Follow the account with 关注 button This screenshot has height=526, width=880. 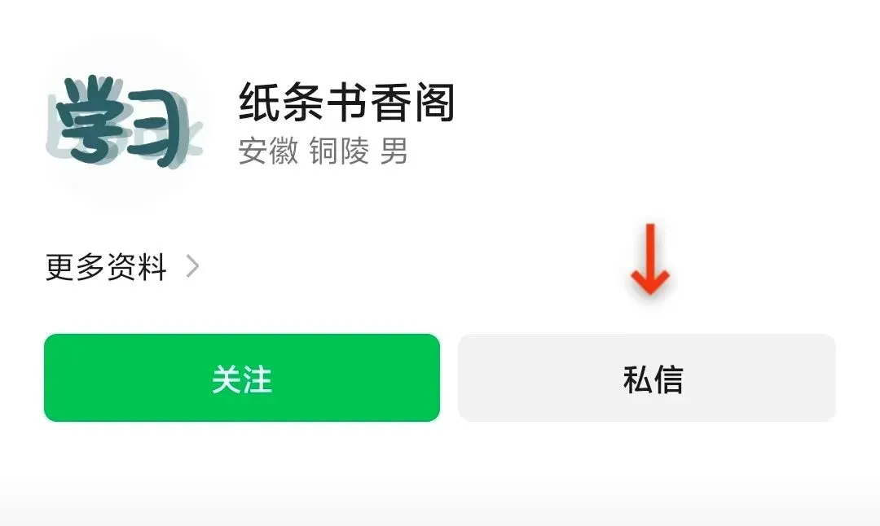[x=242, y=377]
